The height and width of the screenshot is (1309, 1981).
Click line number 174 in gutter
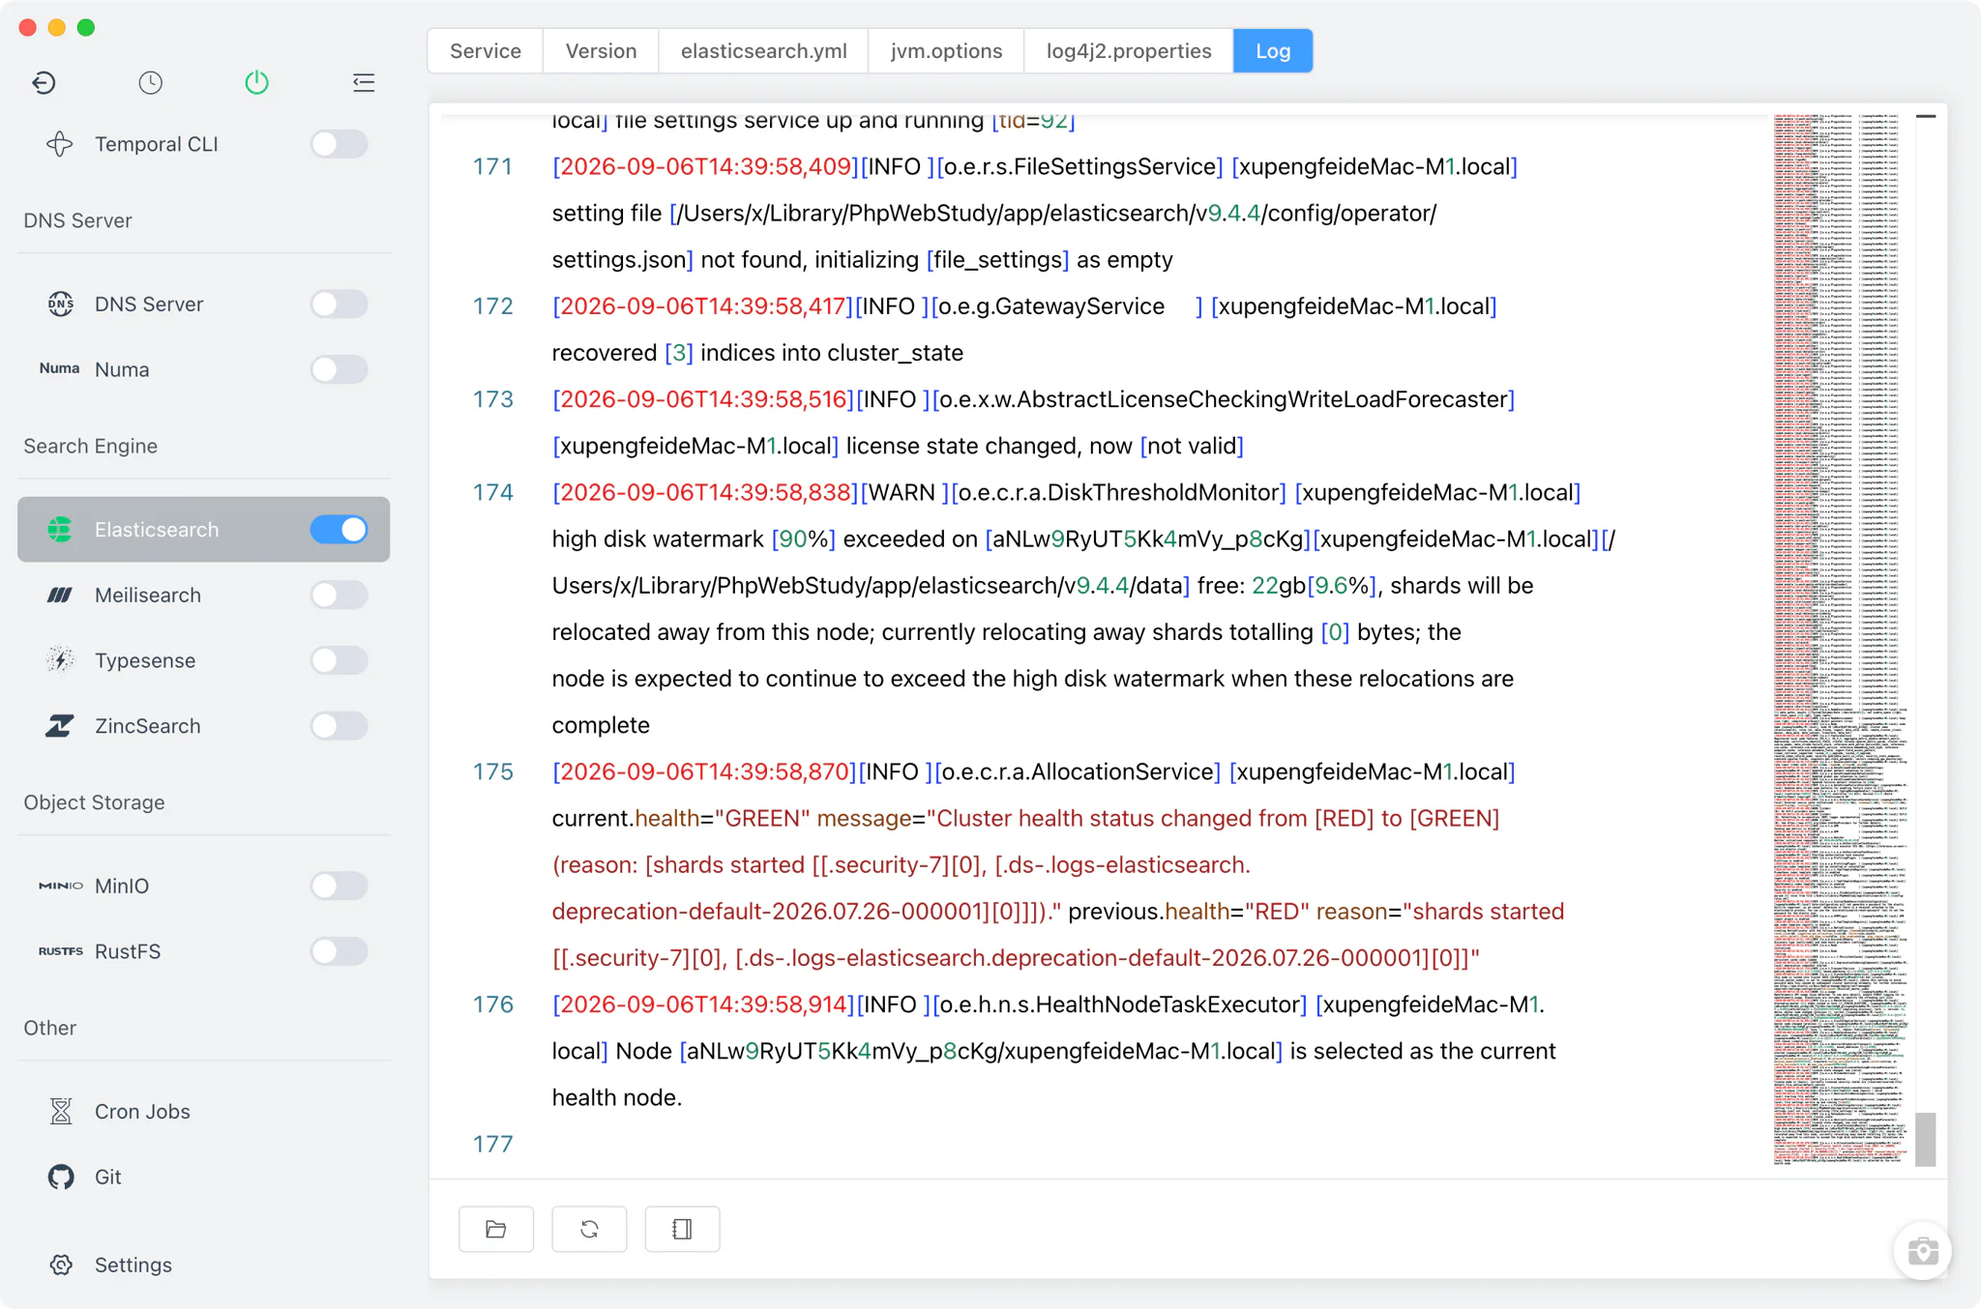(x=492, y=492)
